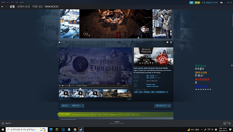Click the Medieval Dynasty Heir Update banner
This screenshot has height=132, width=233.
[x=153, y=57]
